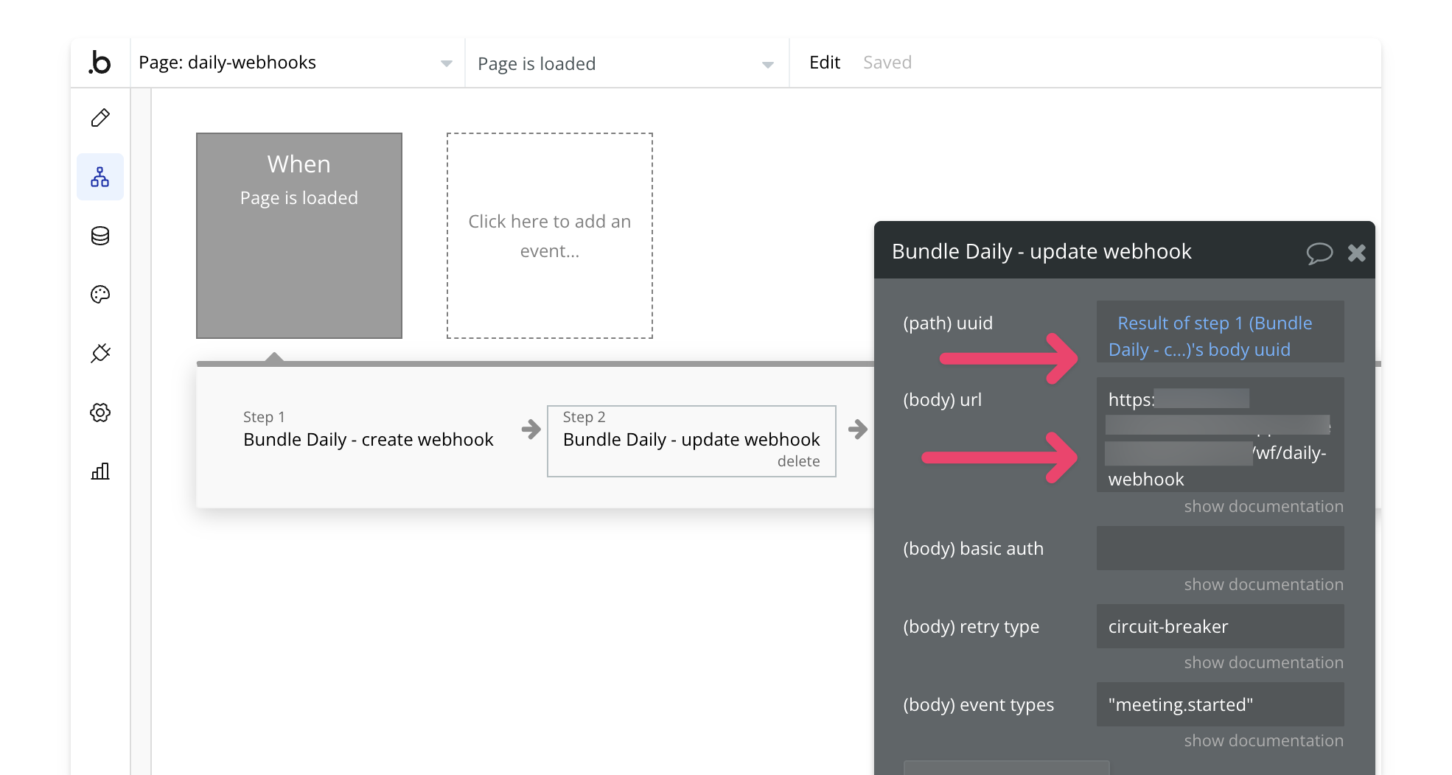The width and height of the screenshot is (1452, 775).
Task: Show documentation under the (body) basic auth field
Action: 1263,585
